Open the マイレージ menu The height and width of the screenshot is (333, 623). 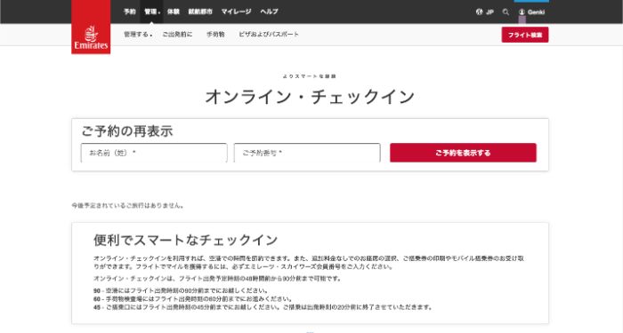coord(236,12)
